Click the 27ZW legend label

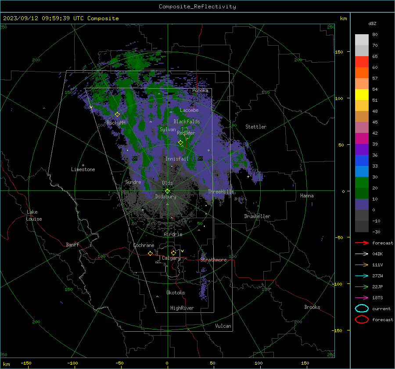[377, 276]
